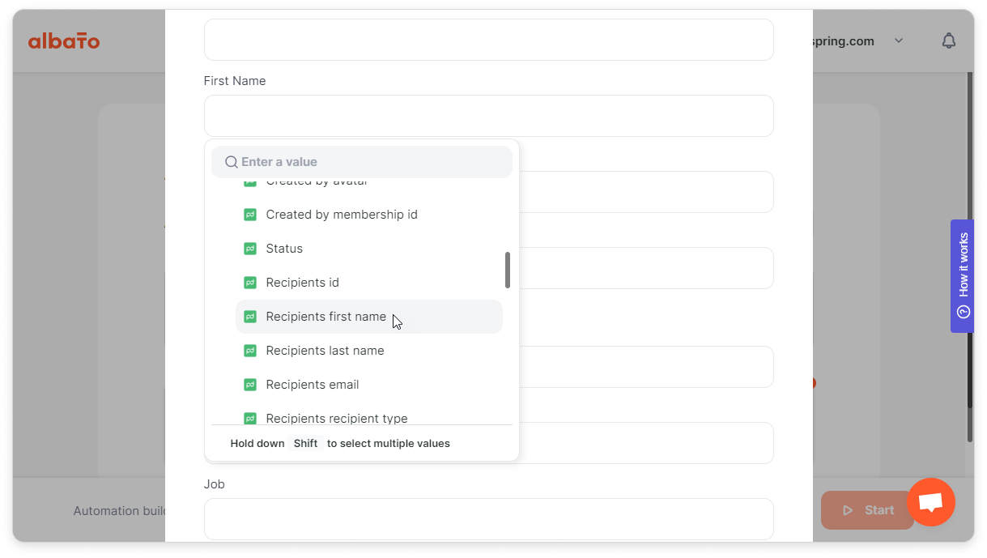Select Recipients last name value
Screen dimensions: 987x558
(369, 351)
